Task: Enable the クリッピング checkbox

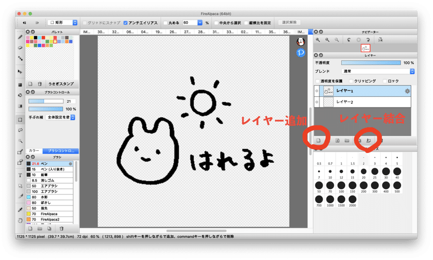Action: pyautogui.click(x=351, y=81)
